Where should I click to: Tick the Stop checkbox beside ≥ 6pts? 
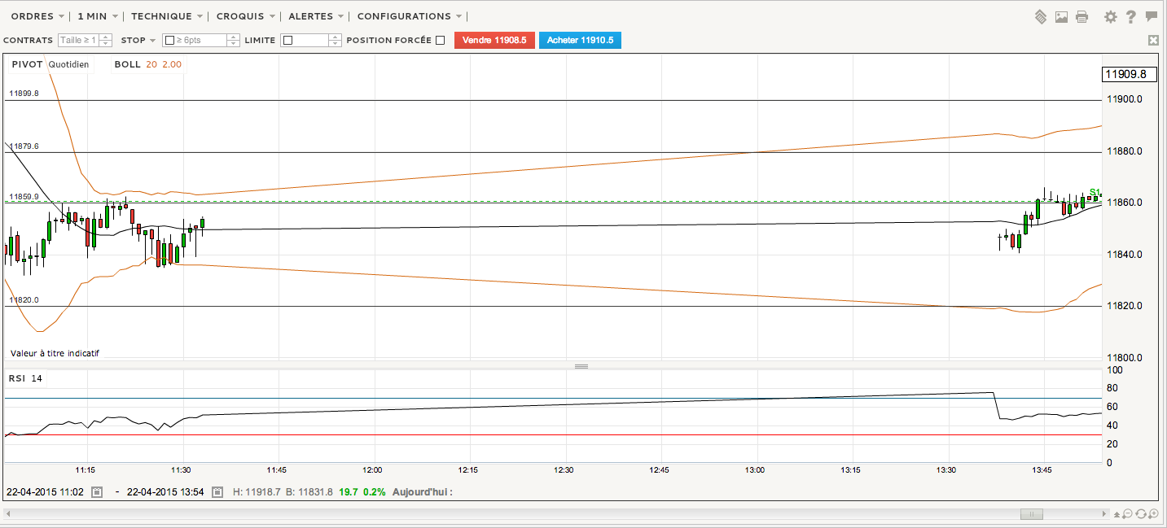coord(169,40)
